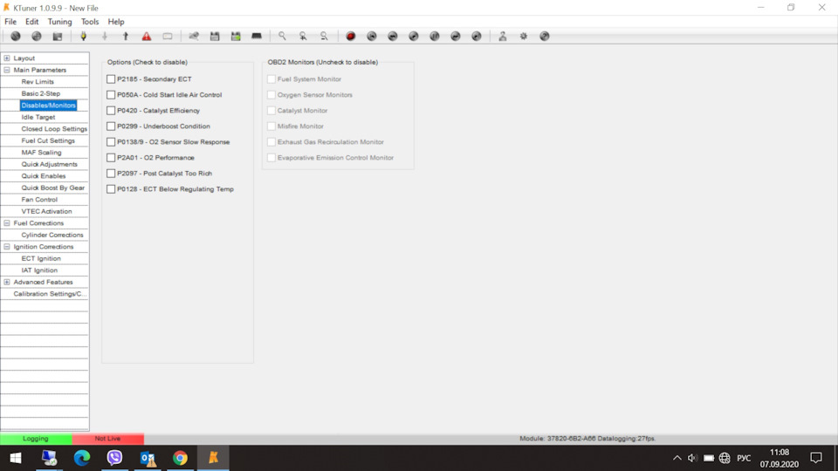The width and height of the screenshot is (838, 471).
Task: Check P0299 - Underboost Condition option
Action: [x=111, y=126]
